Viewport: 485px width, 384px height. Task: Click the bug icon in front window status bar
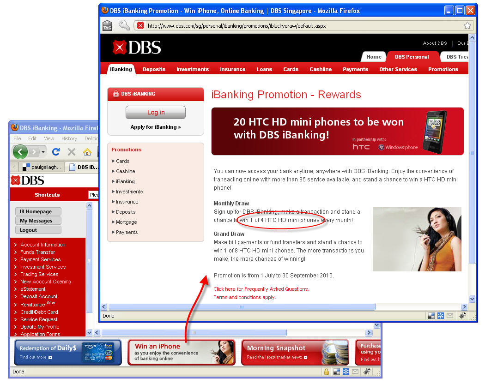click(462, 316)
